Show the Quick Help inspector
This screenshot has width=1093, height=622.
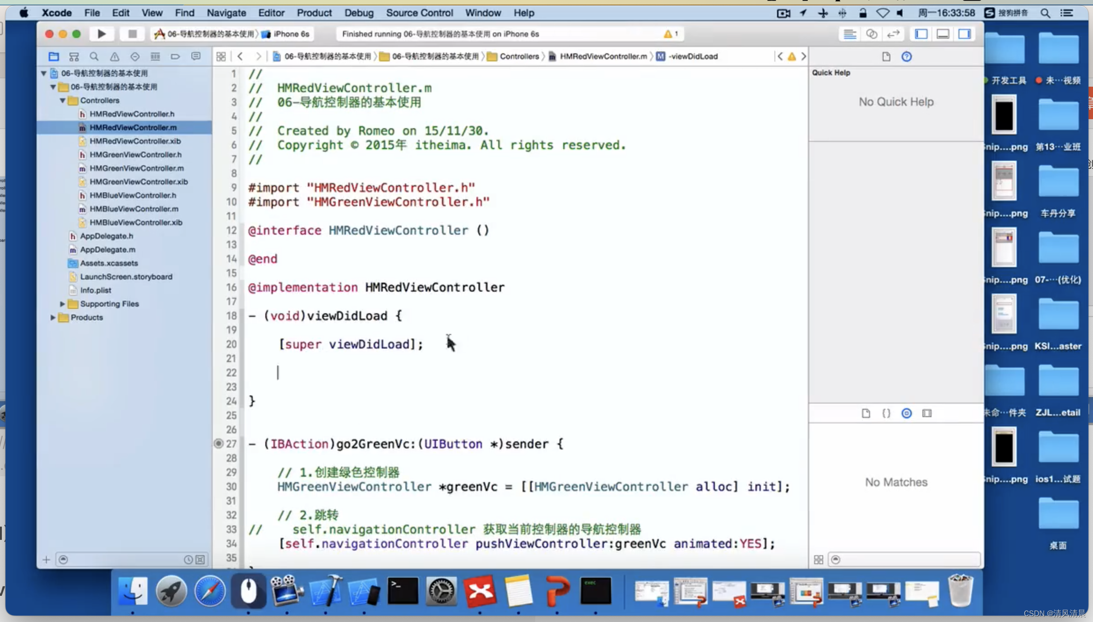(907, 56)
